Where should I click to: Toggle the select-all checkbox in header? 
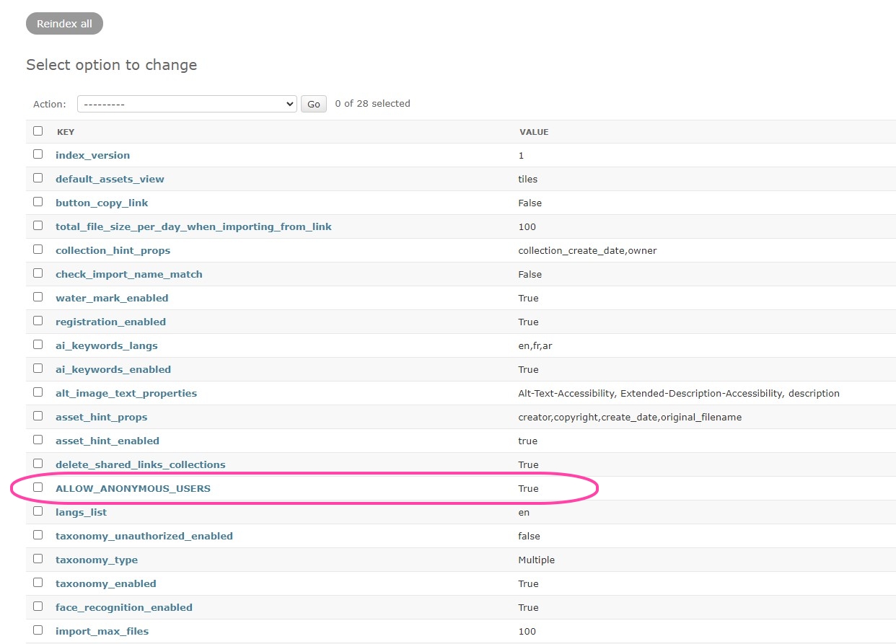38,131
